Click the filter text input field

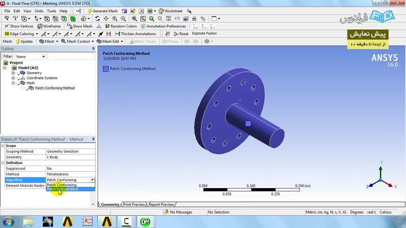pos(71,57)
